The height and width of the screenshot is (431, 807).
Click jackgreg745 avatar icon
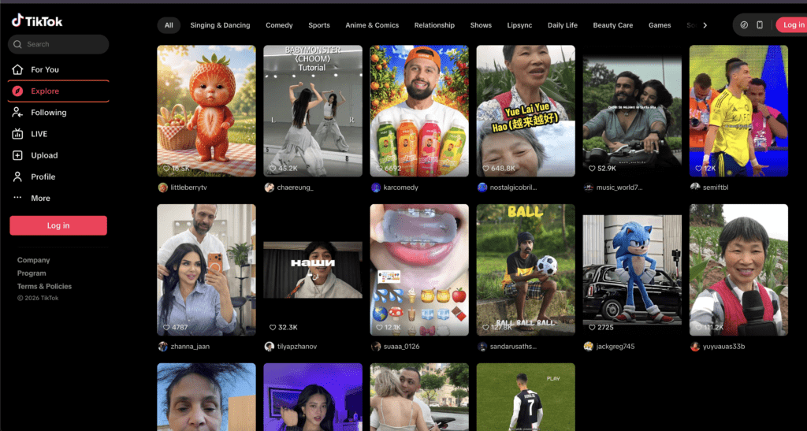click(x=589, y=346)
